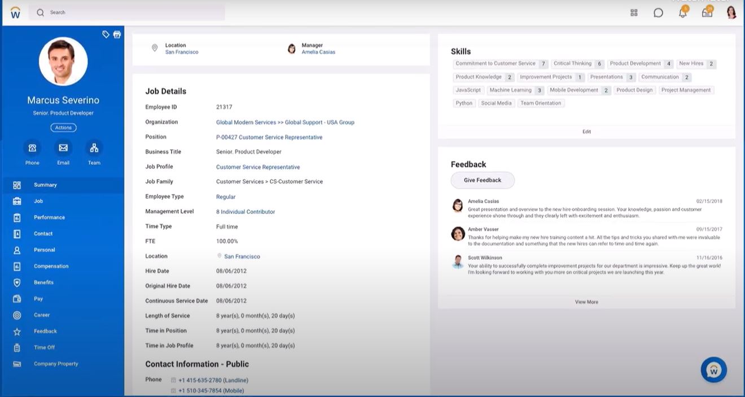Click the Time Off icon
The height and width of the screenshot is (397, 745).
pos(17,348)
